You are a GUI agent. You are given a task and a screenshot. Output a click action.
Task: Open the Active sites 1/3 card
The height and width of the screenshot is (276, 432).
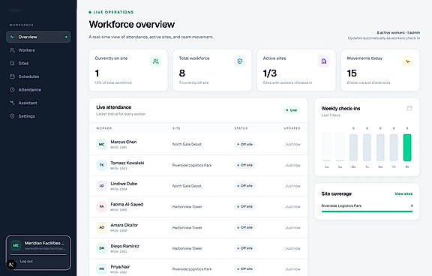pos(296,70)
